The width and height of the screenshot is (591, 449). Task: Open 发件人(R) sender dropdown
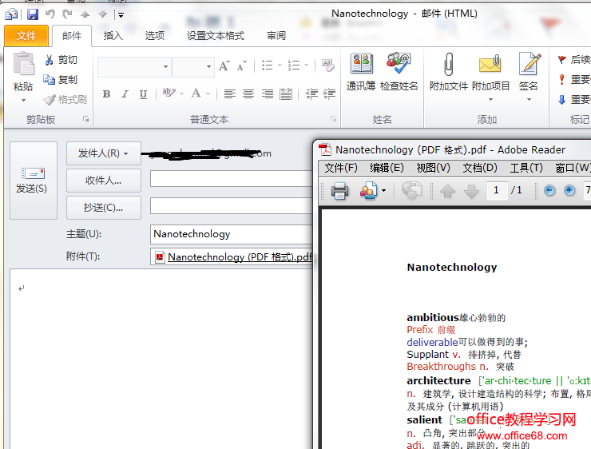point(104,153)
